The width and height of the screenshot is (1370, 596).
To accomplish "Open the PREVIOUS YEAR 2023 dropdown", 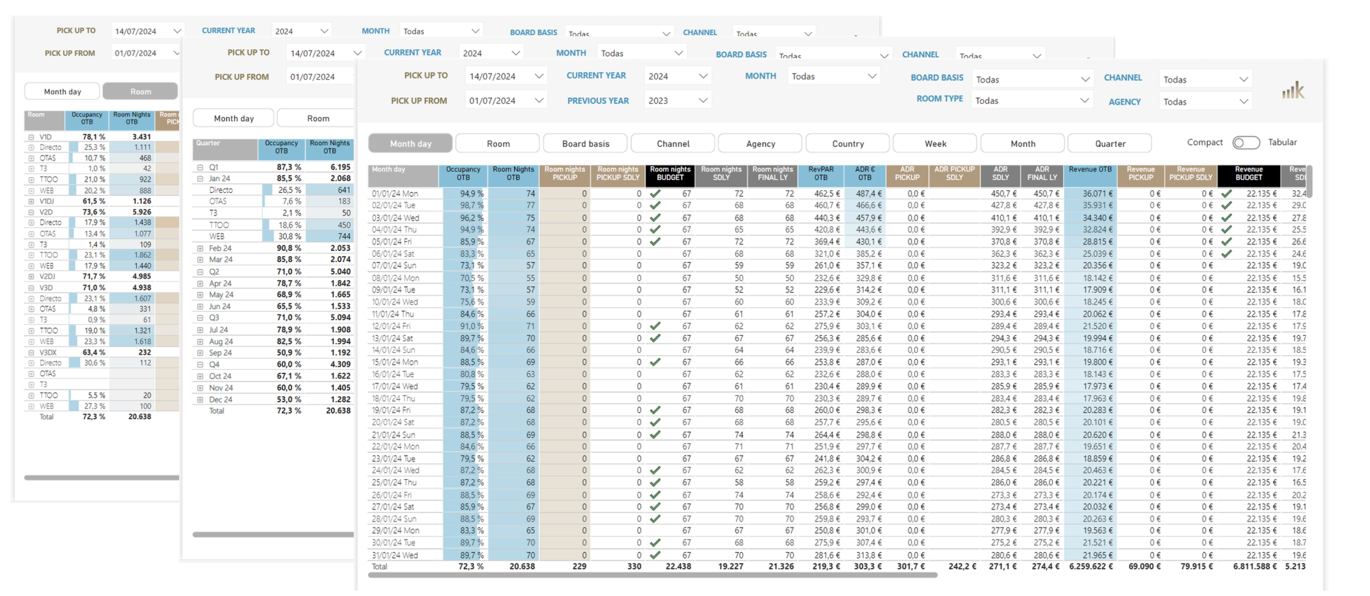I will [677, 100].
